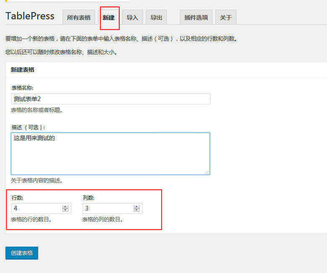This screenshot has width=327, height=273.
Task: Select the 新建 tab
Action: point(109,17)
